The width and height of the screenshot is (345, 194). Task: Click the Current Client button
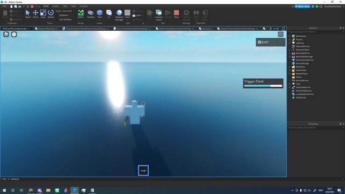(x=158, y=15)
